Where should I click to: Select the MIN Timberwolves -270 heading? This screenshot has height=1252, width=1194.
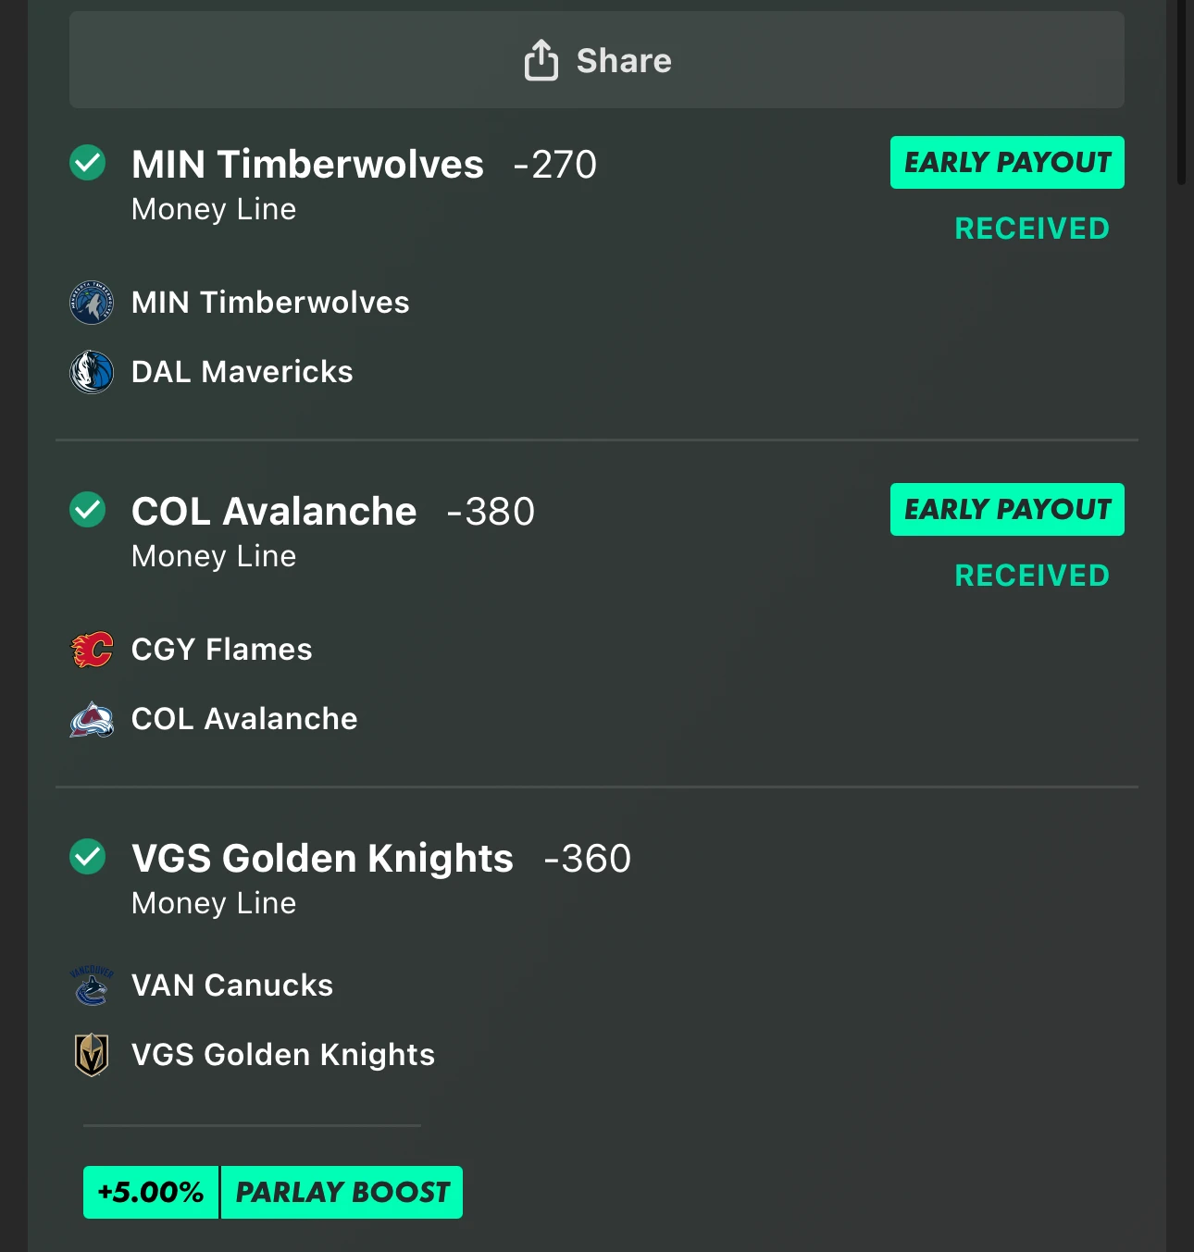click(x=364, y=165)
